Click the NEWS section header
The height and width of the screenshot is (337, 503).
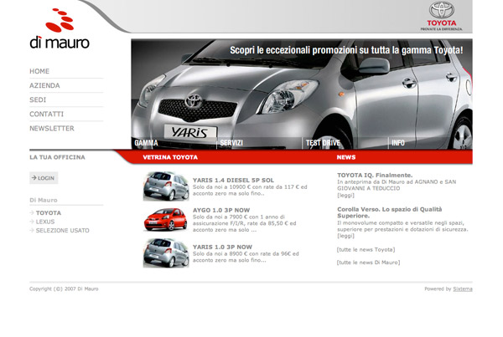coord(345,157)
